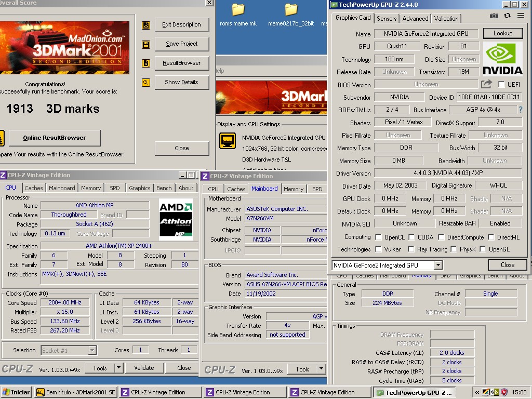Click the tray expand chevron arrows
Screen dimensions: 532x399
click(477, 393)
